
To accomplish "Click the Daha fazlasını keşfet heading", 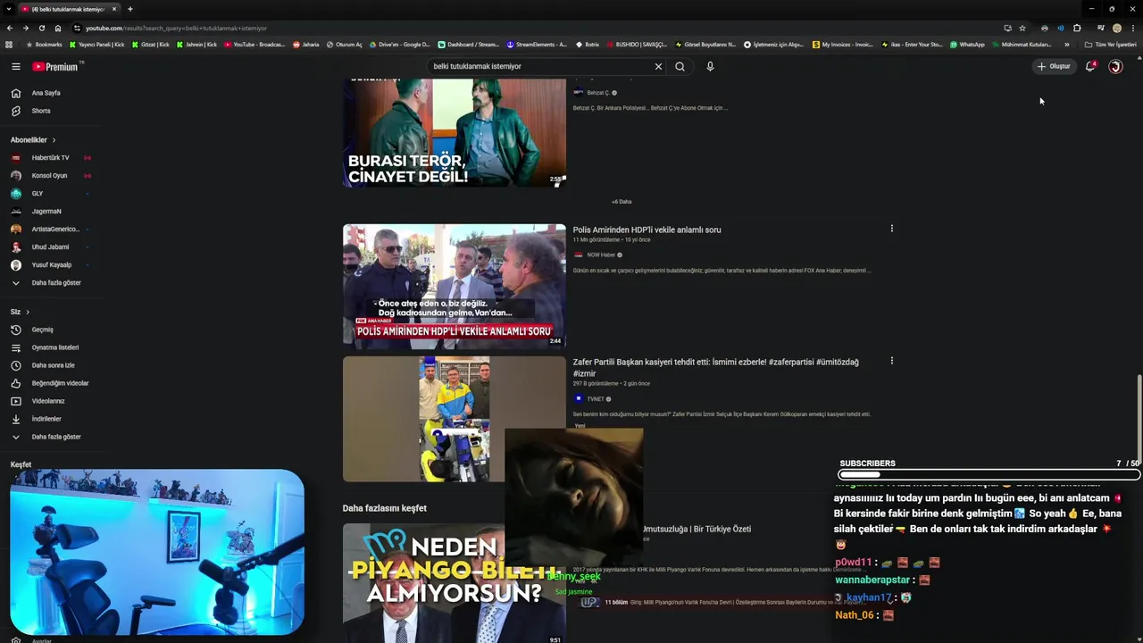I will (384, 508).
